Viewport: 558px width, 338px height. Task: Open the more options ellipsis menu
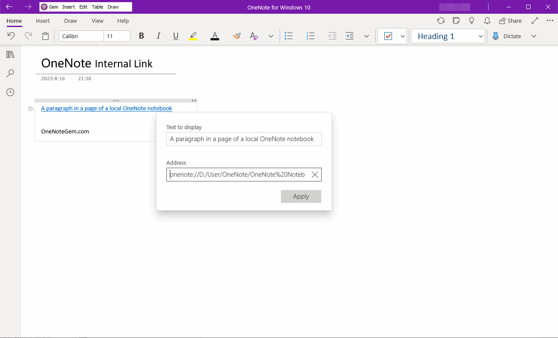pyautogui.click(x=550, y=21)
